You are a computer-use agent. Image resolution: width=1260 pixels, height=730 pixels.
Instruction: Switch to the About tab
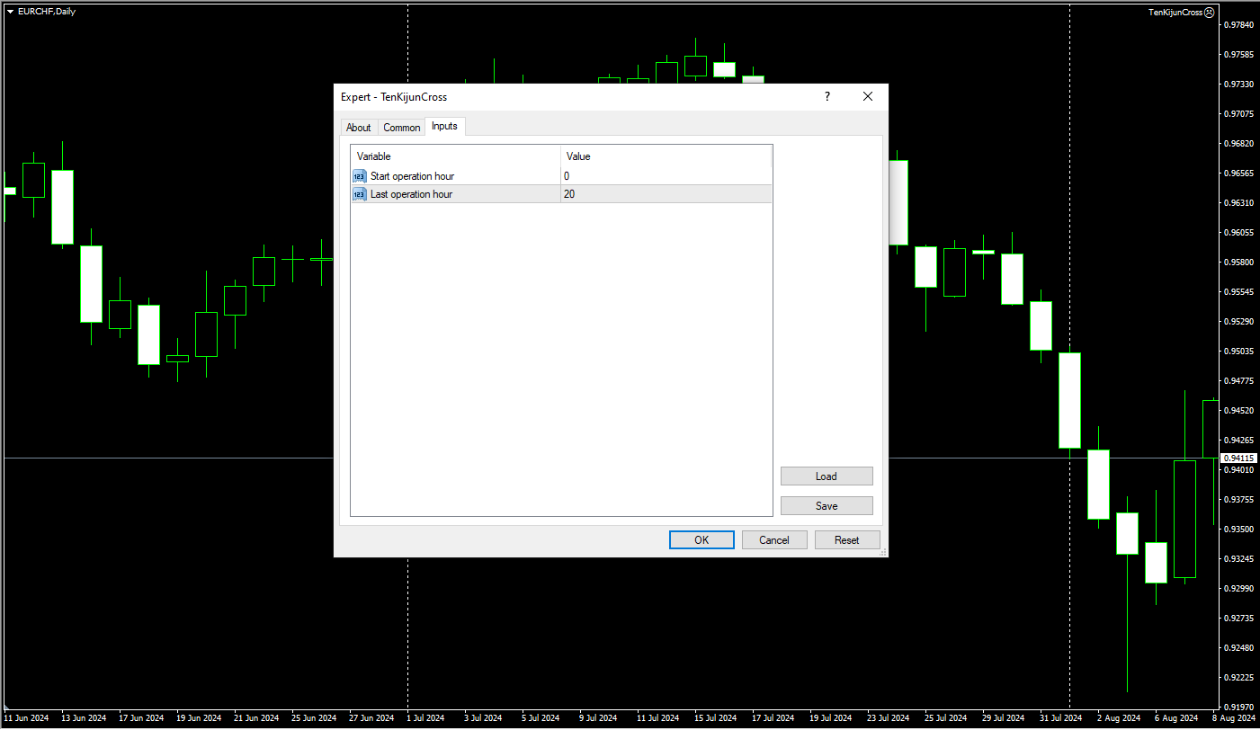tap(359, 128)
